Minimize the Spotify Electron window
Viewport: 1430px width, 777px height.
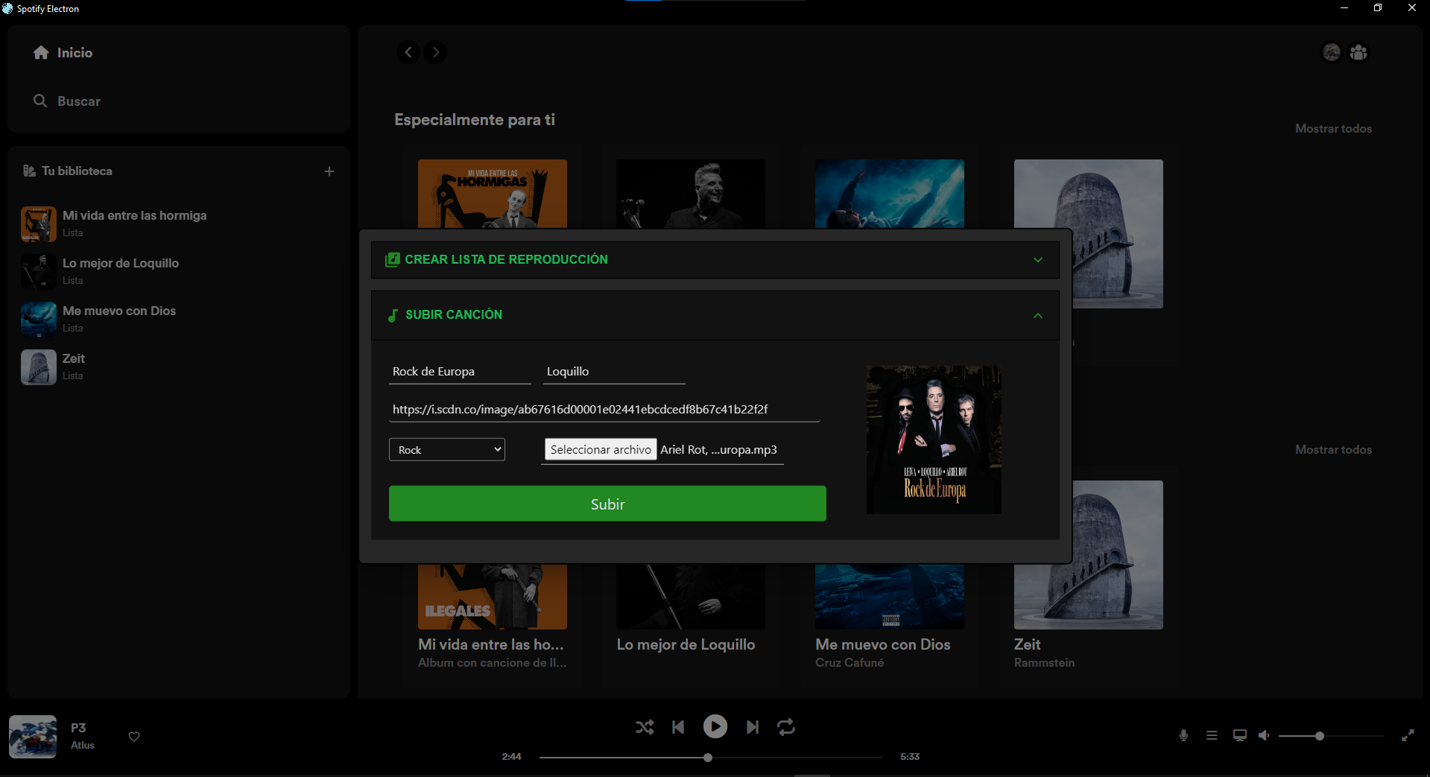tap(1344, 8)
